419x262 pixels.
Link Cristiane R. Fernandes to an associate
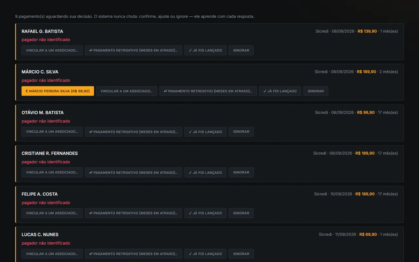pos(52,172)
